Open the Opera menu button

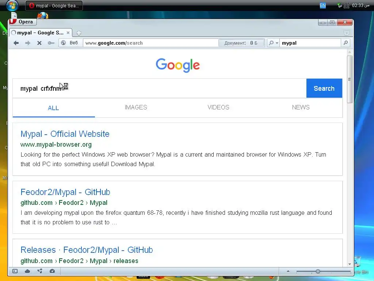coord(23,22)
